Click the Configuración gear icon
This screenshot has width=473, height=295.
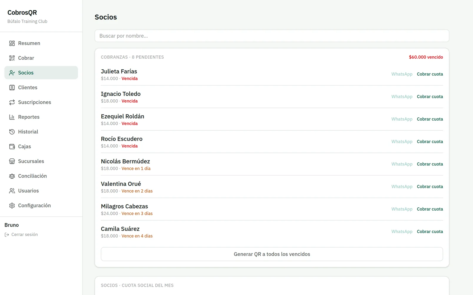12,206
